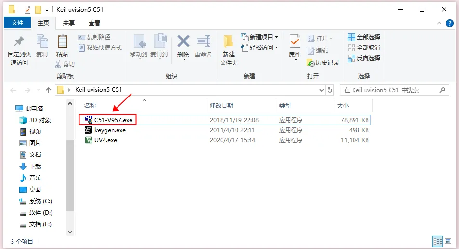
Task: Click Copy path (复制路径)
Action: (x=94, y=37)
